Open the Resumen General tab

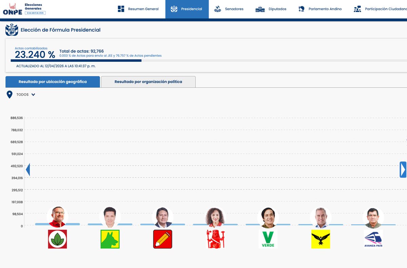pos(138,9)
